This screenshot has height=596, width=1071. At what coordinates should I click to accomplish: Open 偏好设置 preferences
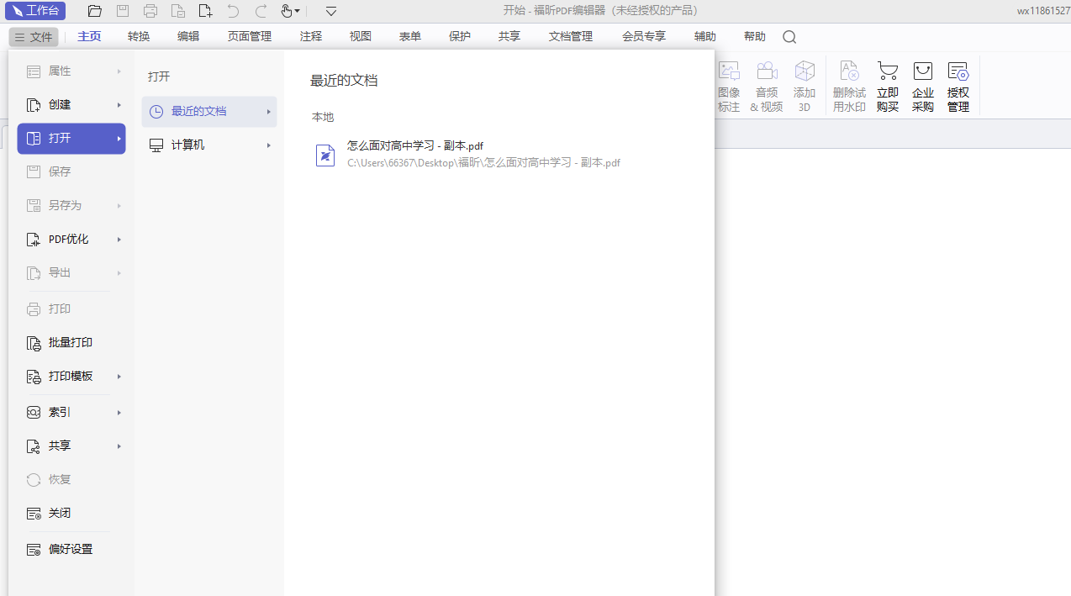(x=70, y=550)
